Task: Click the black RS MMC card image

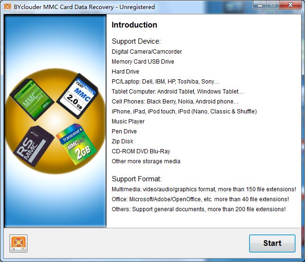Action: click(34, 146)
